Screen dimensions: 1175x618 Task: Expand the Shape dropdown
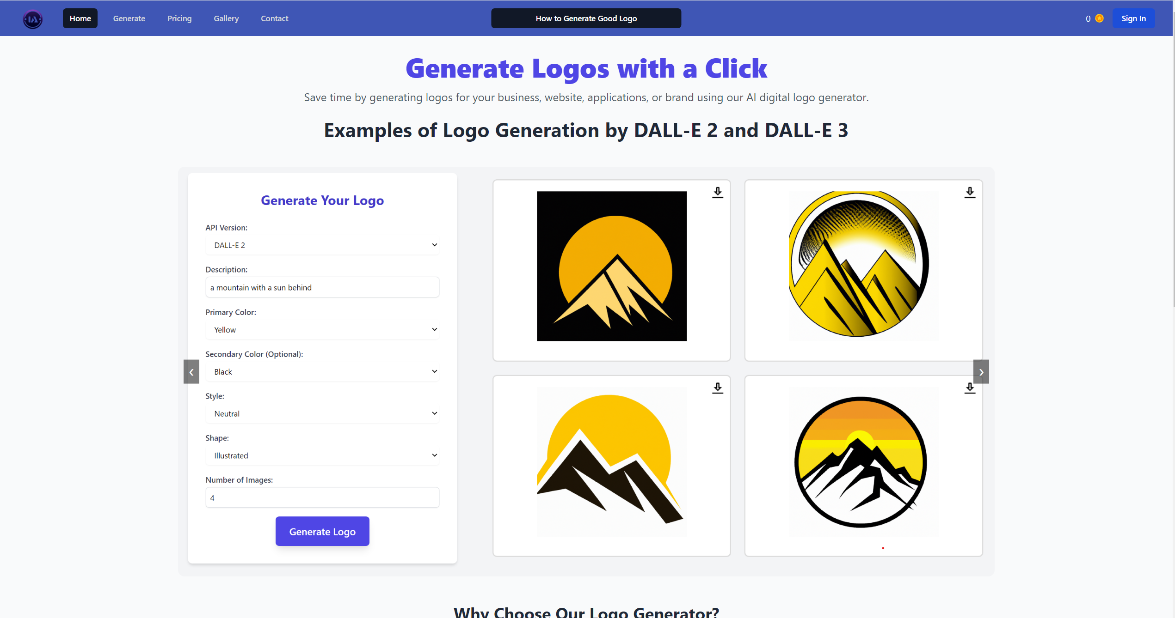pyautogui.click(x=322, y=455)
